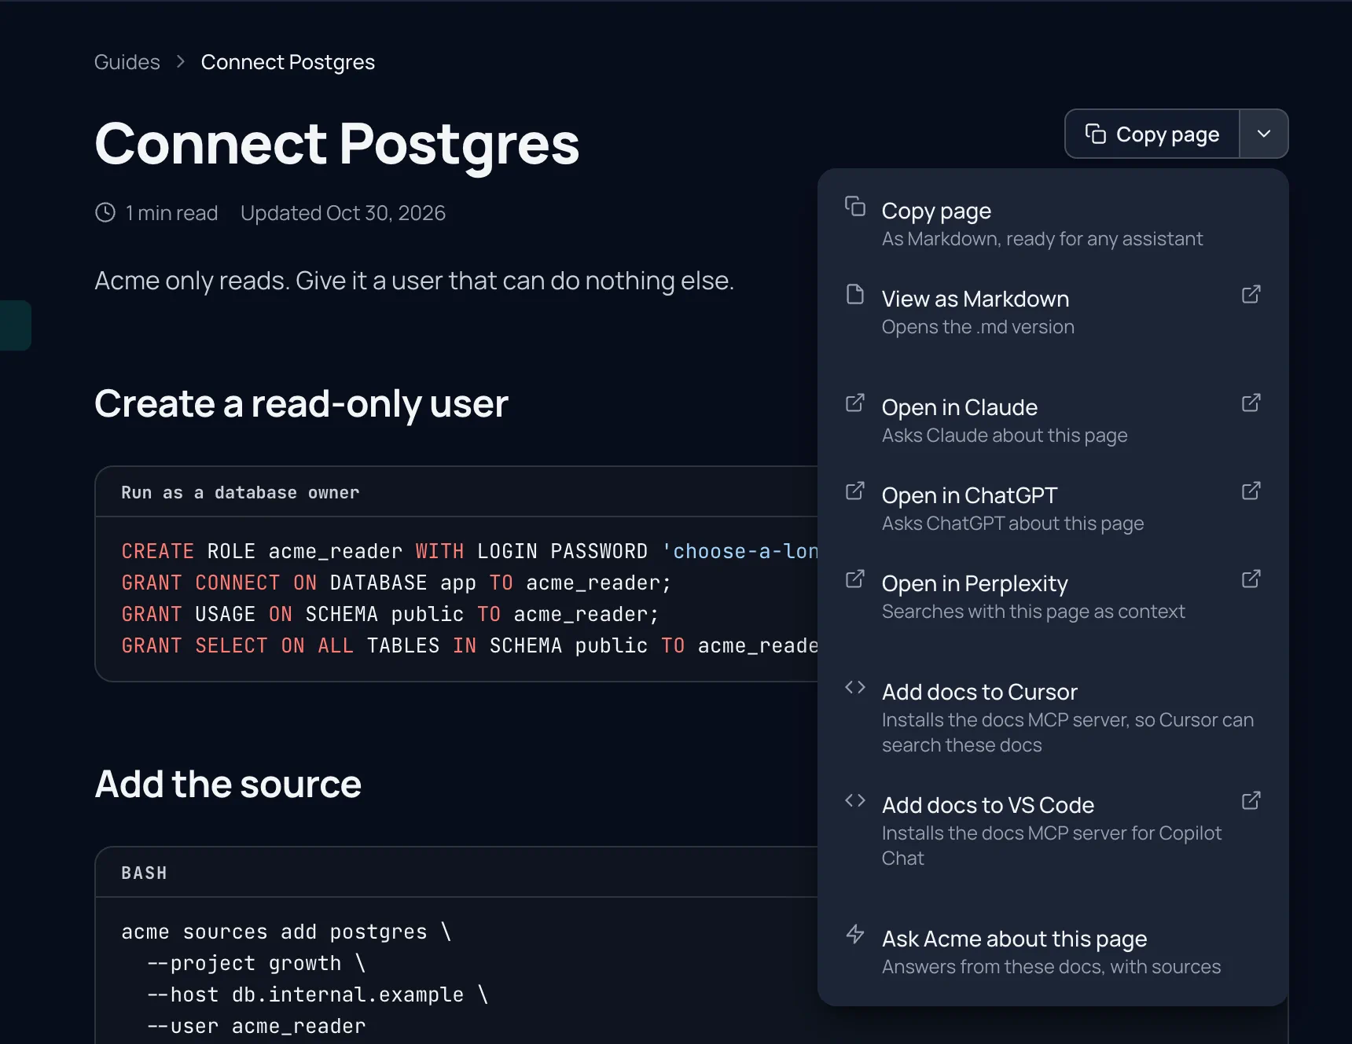Click the Add the source heading
This screenshot has width=1352, height=1044.
point(228,784)
